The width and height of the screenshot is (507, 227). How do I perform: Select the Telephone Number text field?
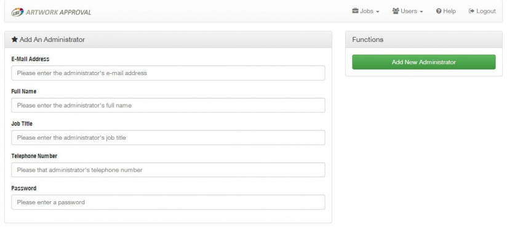(x=168, y=170)
